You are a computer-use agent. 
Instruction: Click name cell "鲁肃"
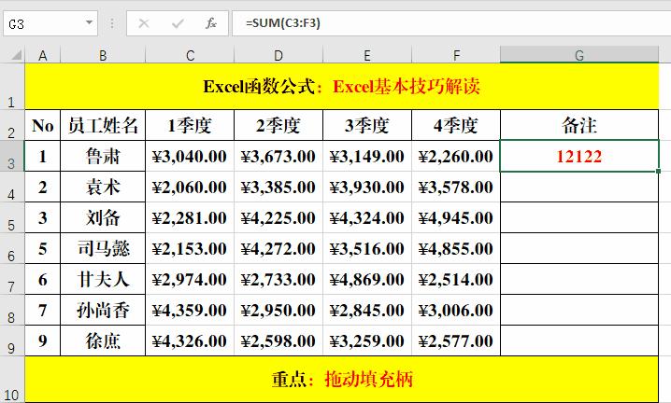tap(103, 156)
